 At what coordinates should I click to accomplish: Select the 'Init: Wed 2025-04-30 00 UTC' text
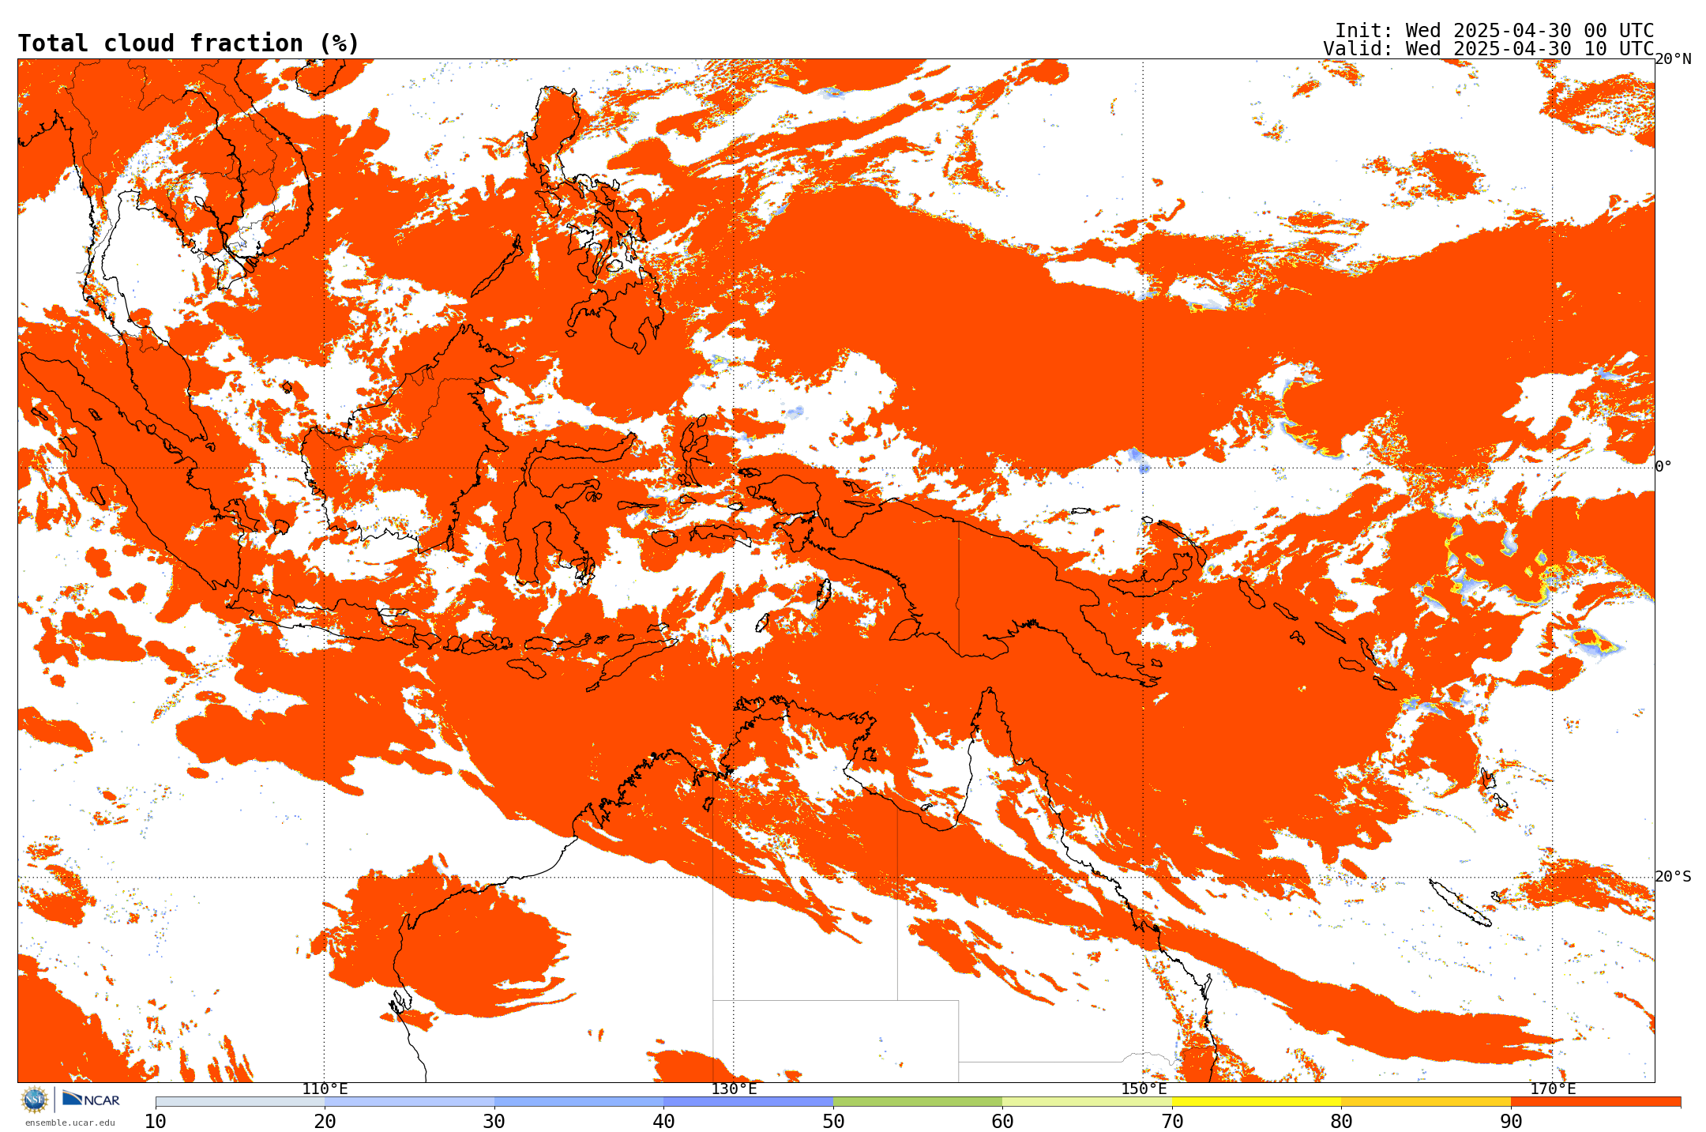1494,30
